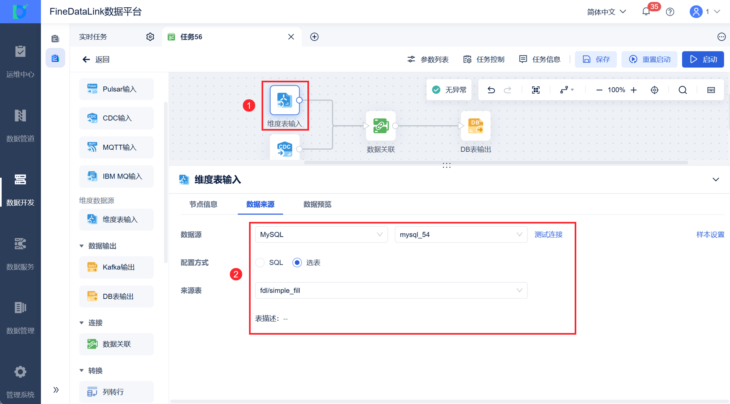Zoom in the canvas
The image size is (730, 404).
(634, 90)
